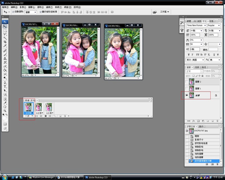The height and width of the screenshot is (180, 225).
Task: Select animation frame 2 thumbnail
Action: click(39, 107)
